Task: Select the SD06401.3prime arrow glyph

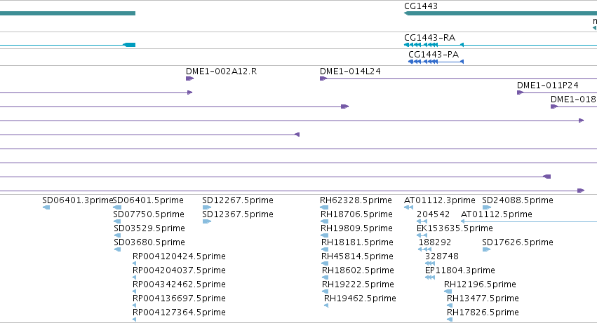Action: click(x=46, y=207)
